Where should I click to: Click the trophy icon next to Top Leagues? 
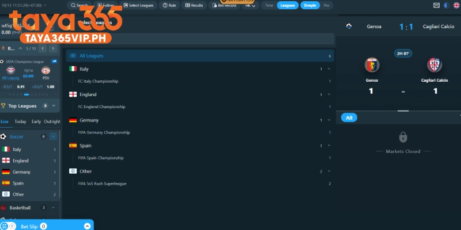pyautogui.click(x=3, y=106)
